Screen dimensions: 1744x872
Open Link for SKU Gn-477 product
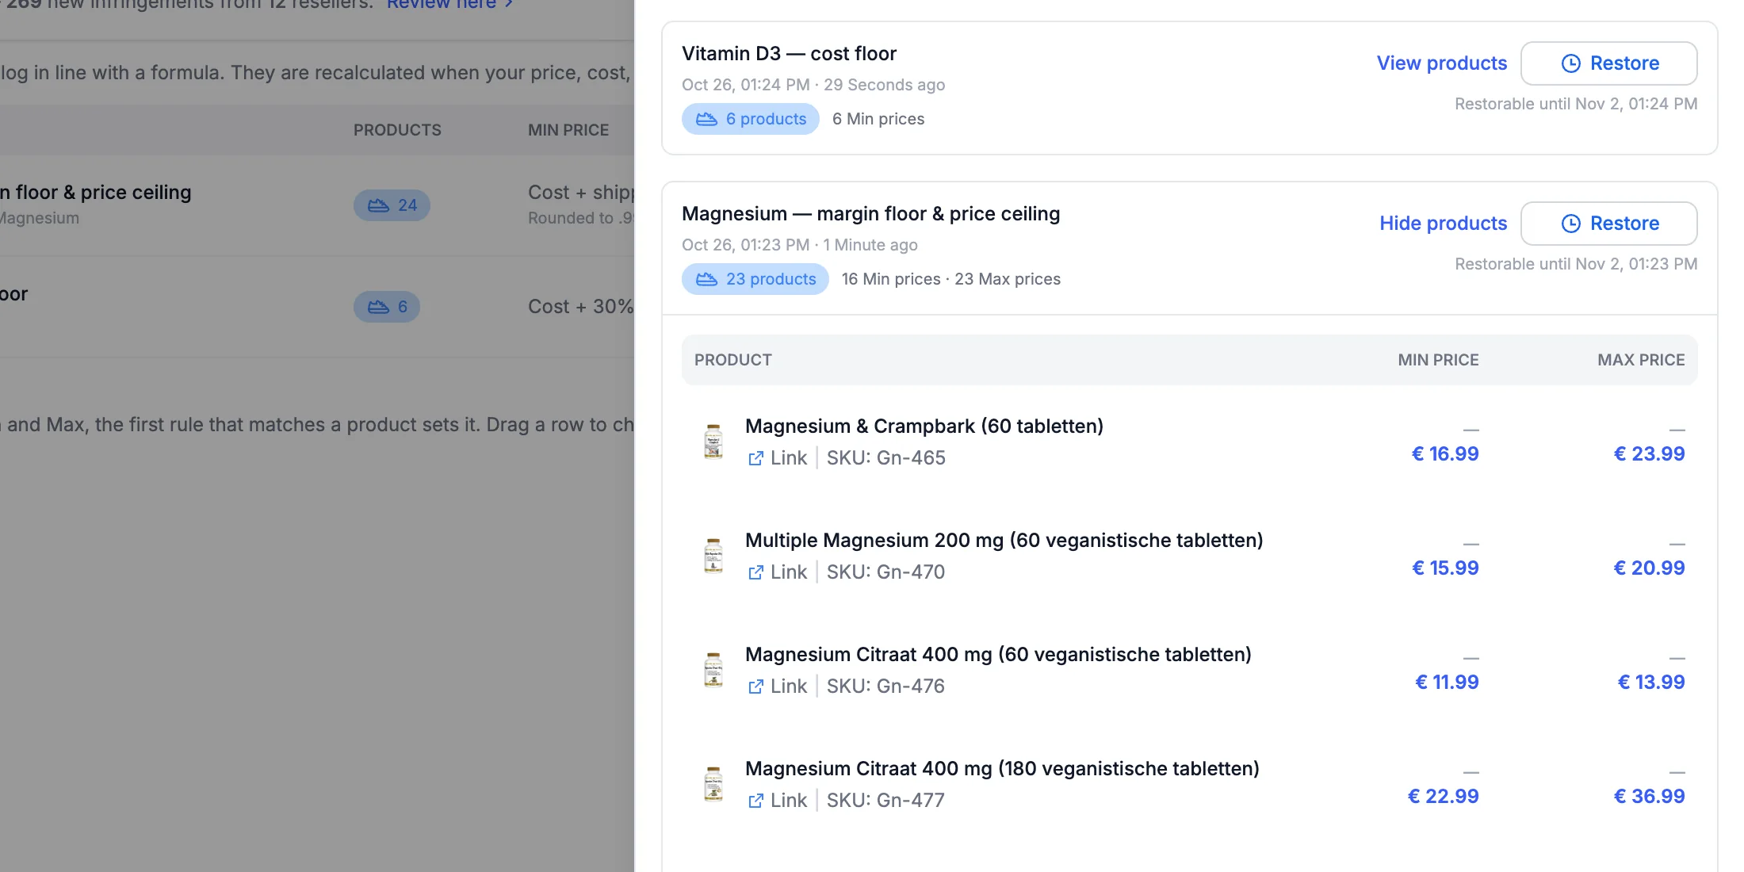pos(777,801)
